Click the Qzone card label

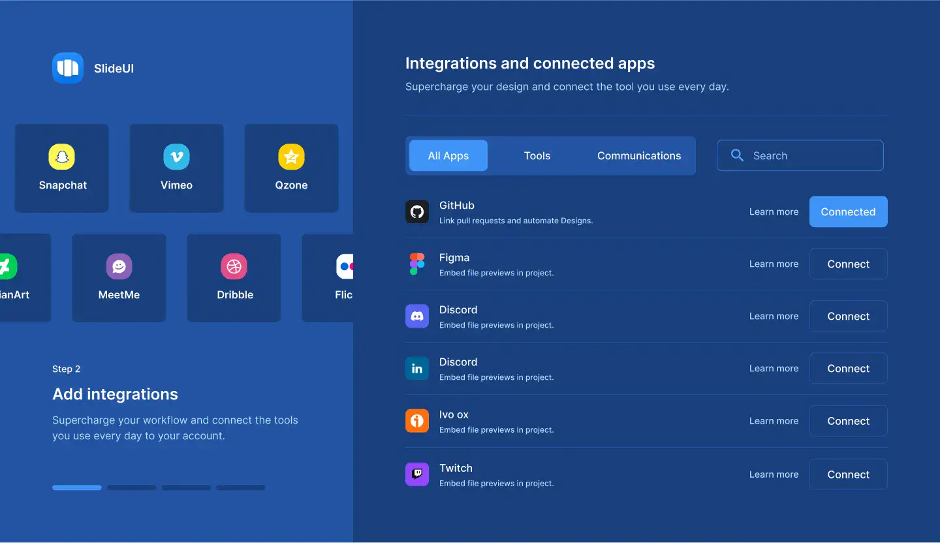click(291, 185)
